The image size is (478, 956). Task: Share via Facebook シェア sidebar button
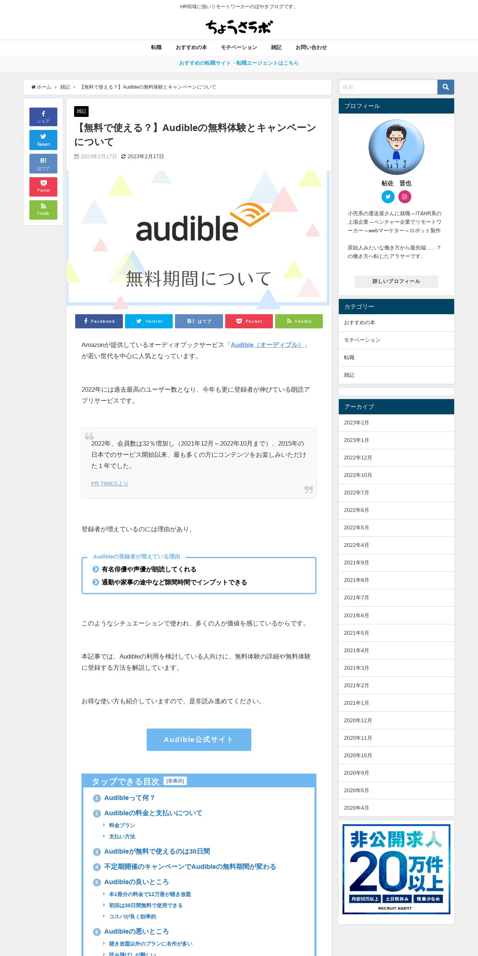pos(43,117)
